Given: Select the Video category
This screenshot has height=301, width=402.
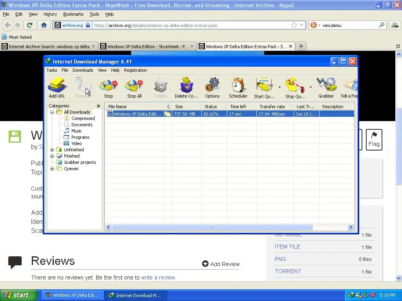Looking at the screenshot, I should 77,143.
